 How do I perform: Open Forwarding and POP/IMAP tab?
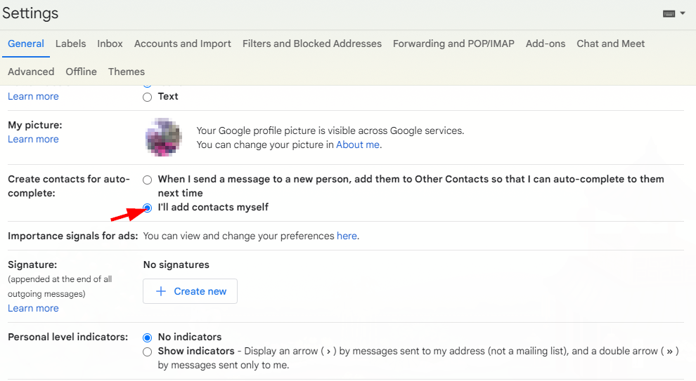click(x=453, y=44)
